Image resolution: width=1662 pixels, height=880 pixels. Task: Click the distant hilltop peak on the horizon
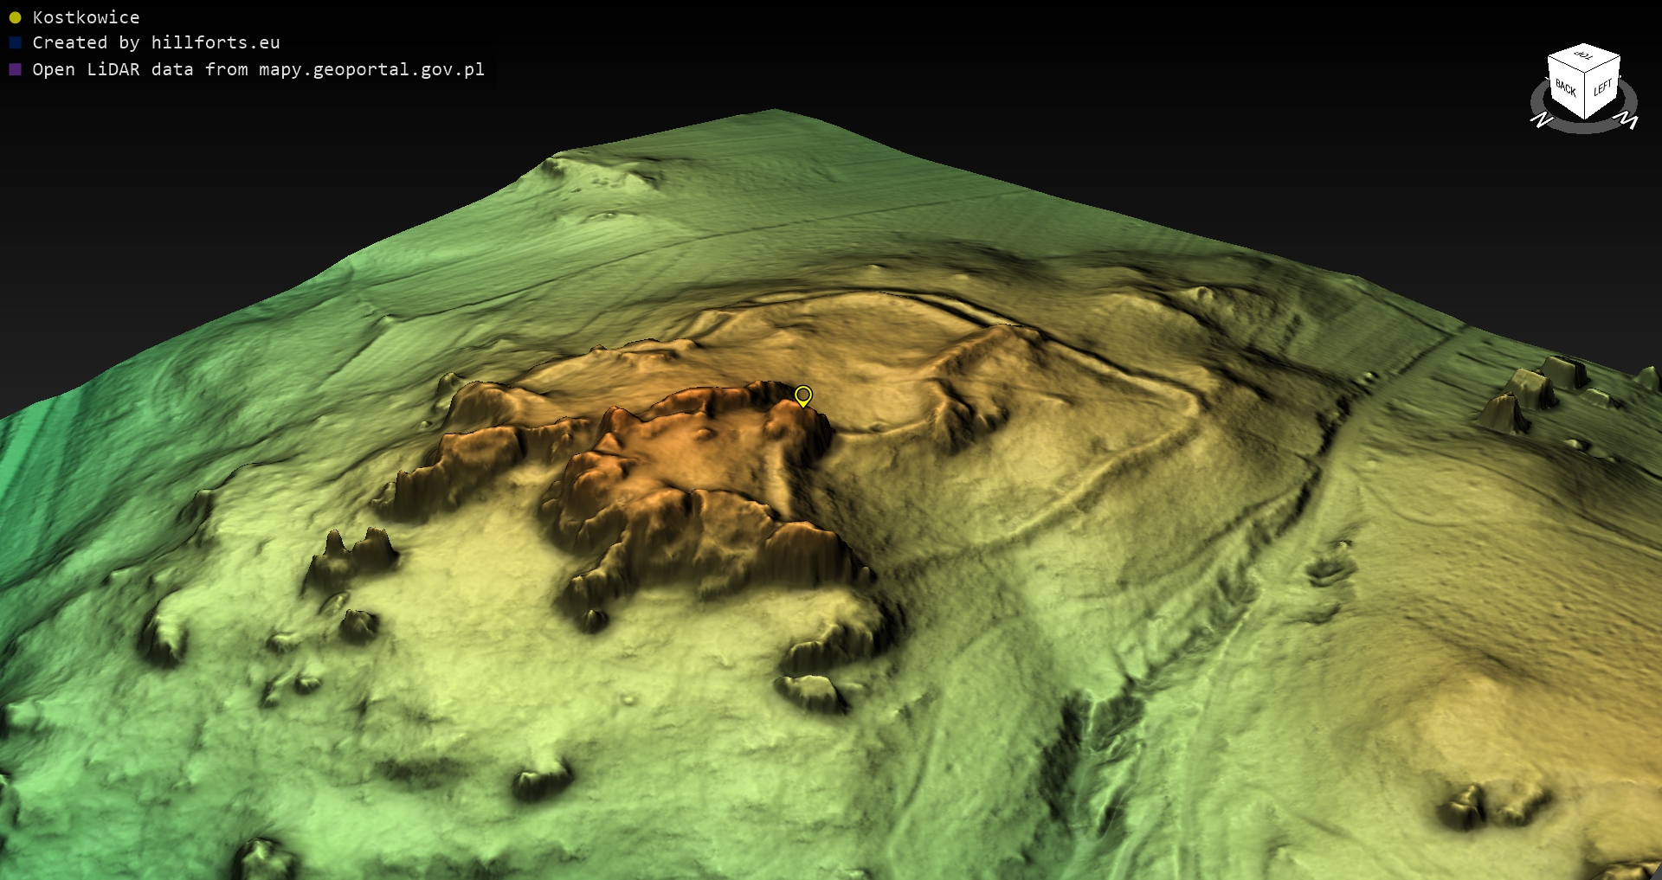click(x=773, y=112)
